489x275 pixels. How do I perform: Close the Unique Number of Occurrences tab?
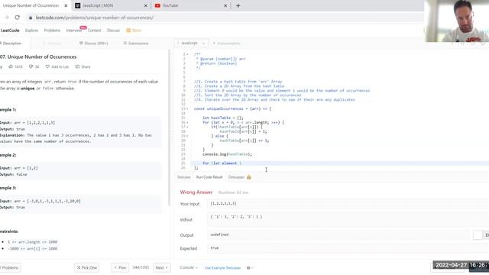(66, 5)
